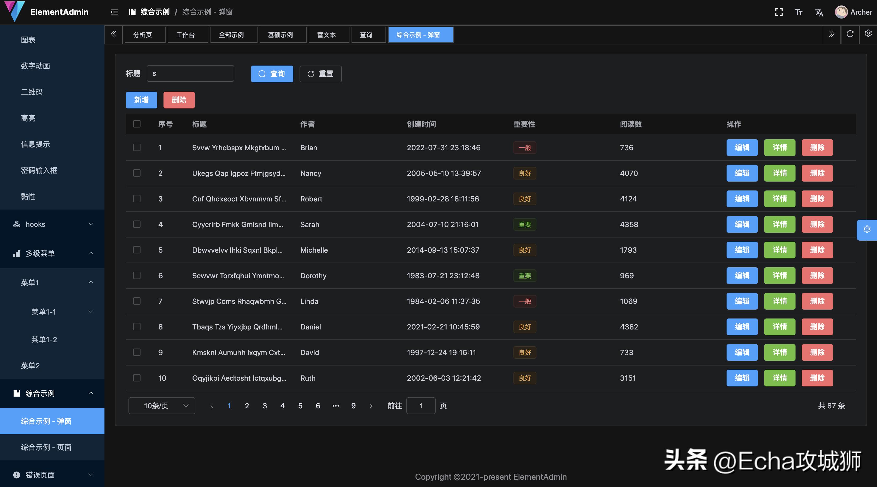Open the language translation icon
This screenshot has height=487, width=877.
(x=819, y=13)
